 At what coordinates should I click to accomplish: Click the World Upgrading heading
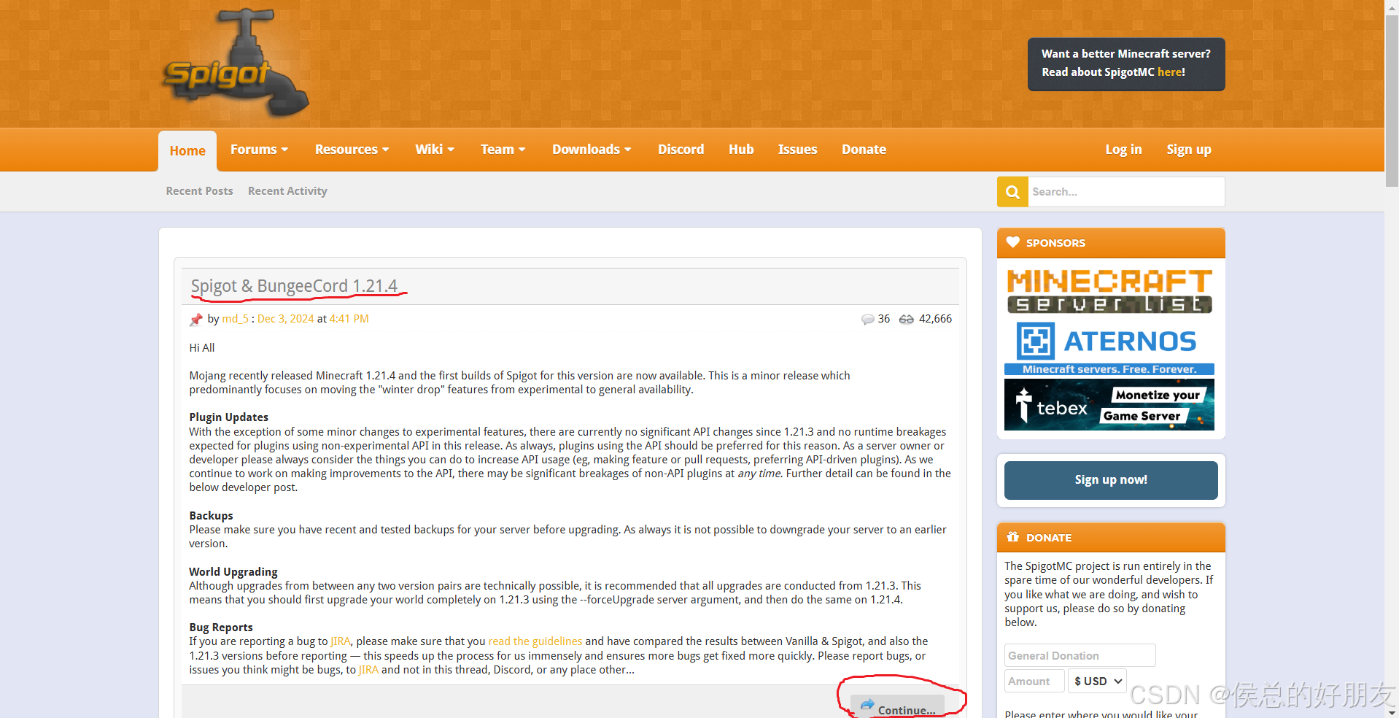click(x=233, y=572)
